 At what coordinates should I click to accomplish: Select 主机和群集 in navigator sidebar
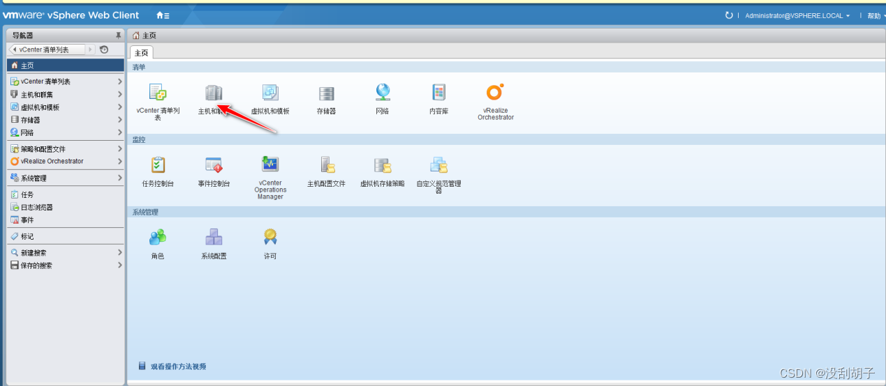point(66,94)
